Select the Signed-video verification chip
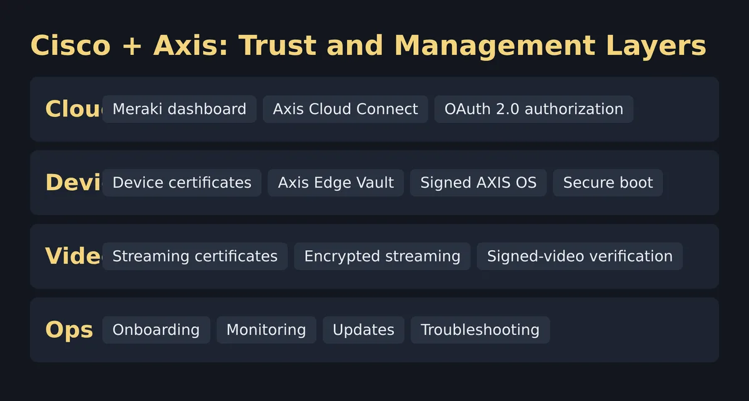This screenshot has height=401, width=749. 580,256
